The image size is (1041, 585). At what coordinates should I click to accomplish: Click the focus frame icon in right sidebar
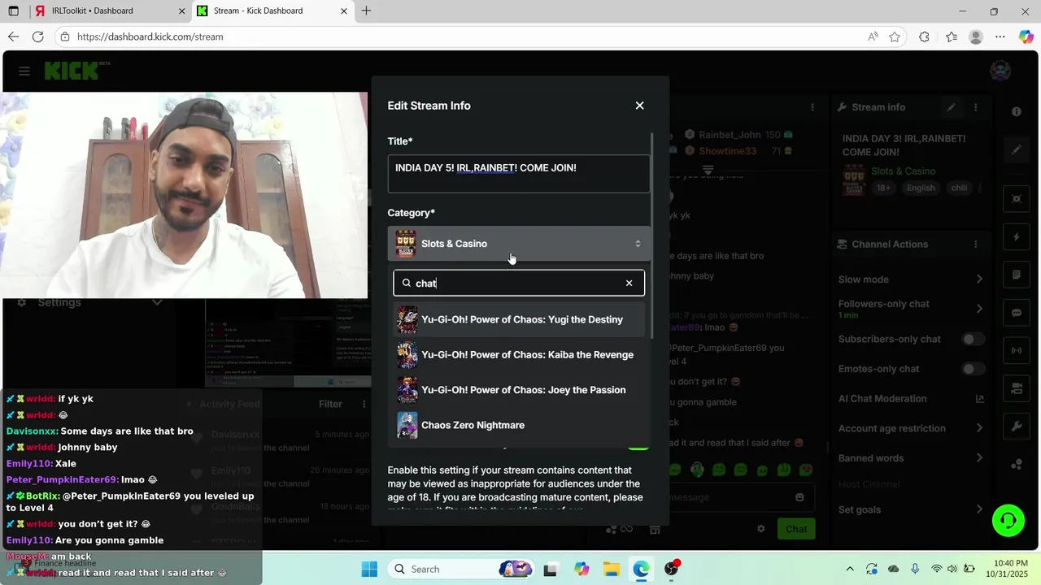coord(1017,199)
